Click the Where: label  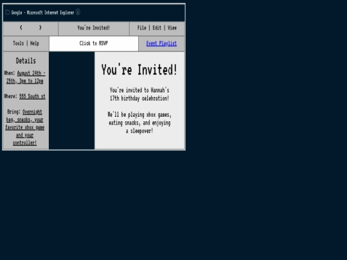(x=11, y=96)
